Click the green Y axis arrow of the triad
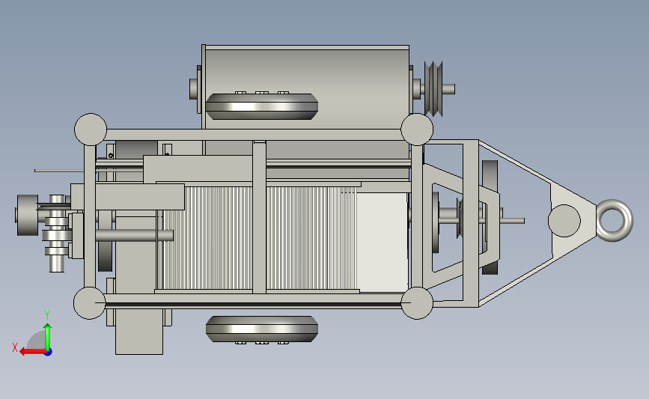This screenshot has width=649, height=399. (48, 337)
